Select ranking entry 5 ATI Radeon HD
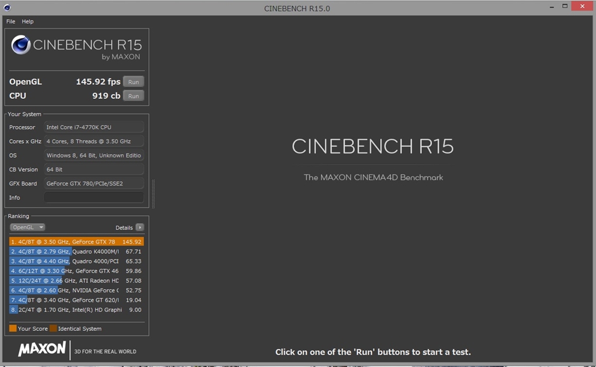596x367 pixels. coord(76,281)
